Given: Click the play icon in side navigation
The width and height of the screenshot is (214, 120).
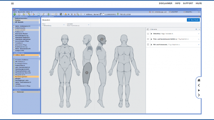Looking at the screenshot, I should pyautogui.click(x=199, y=90).
